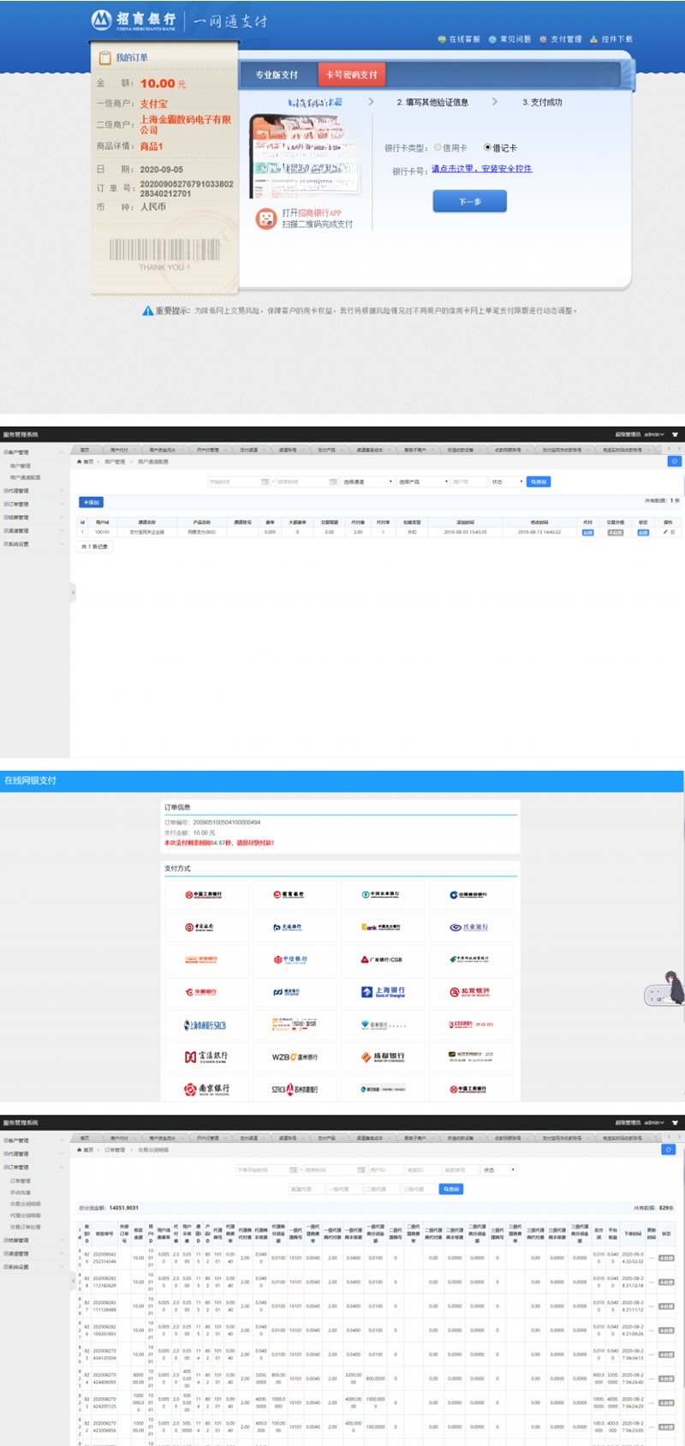
Task: Select the 富滇银行 bank logo
Action: click(x=206, y=1057)
